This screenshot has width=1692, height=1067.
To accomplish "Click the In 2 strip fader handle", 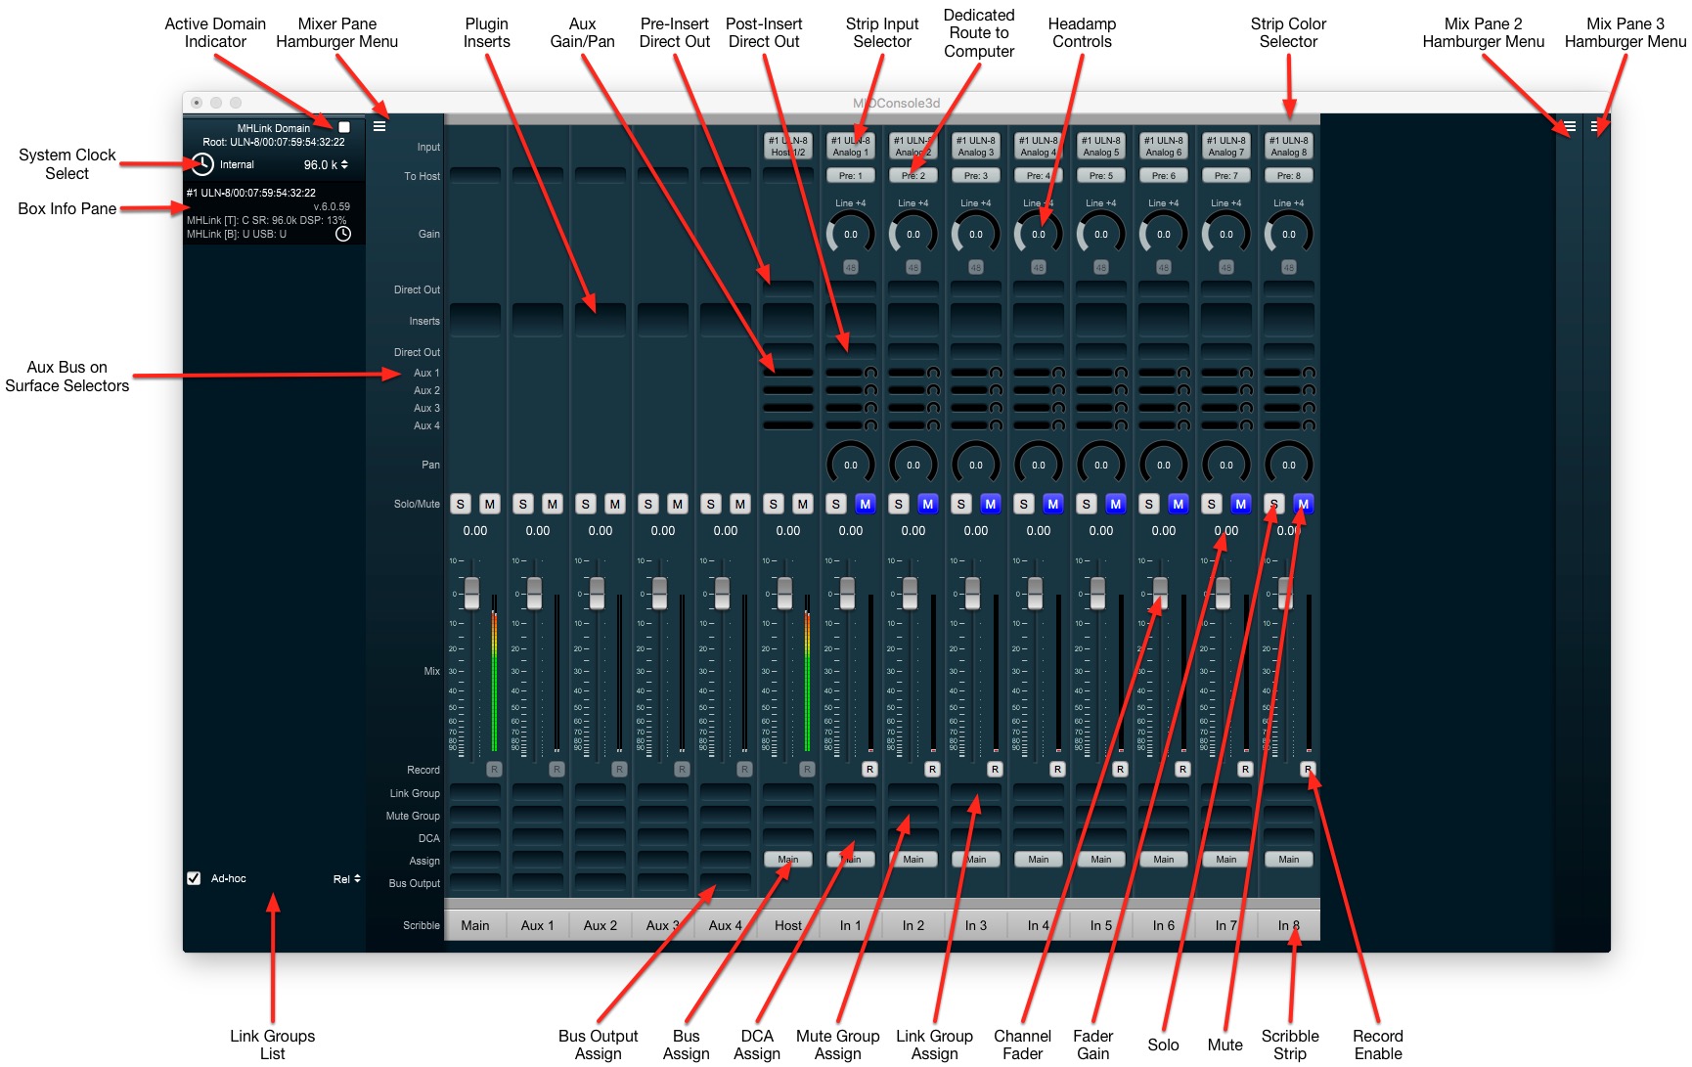I will click(x=911, y=593).
